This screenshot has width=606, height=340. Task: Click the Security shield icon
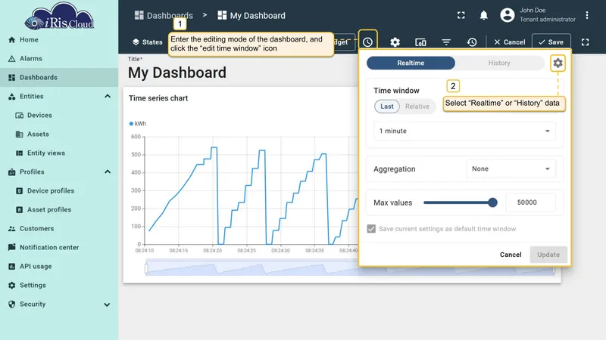tap(12, 304)
